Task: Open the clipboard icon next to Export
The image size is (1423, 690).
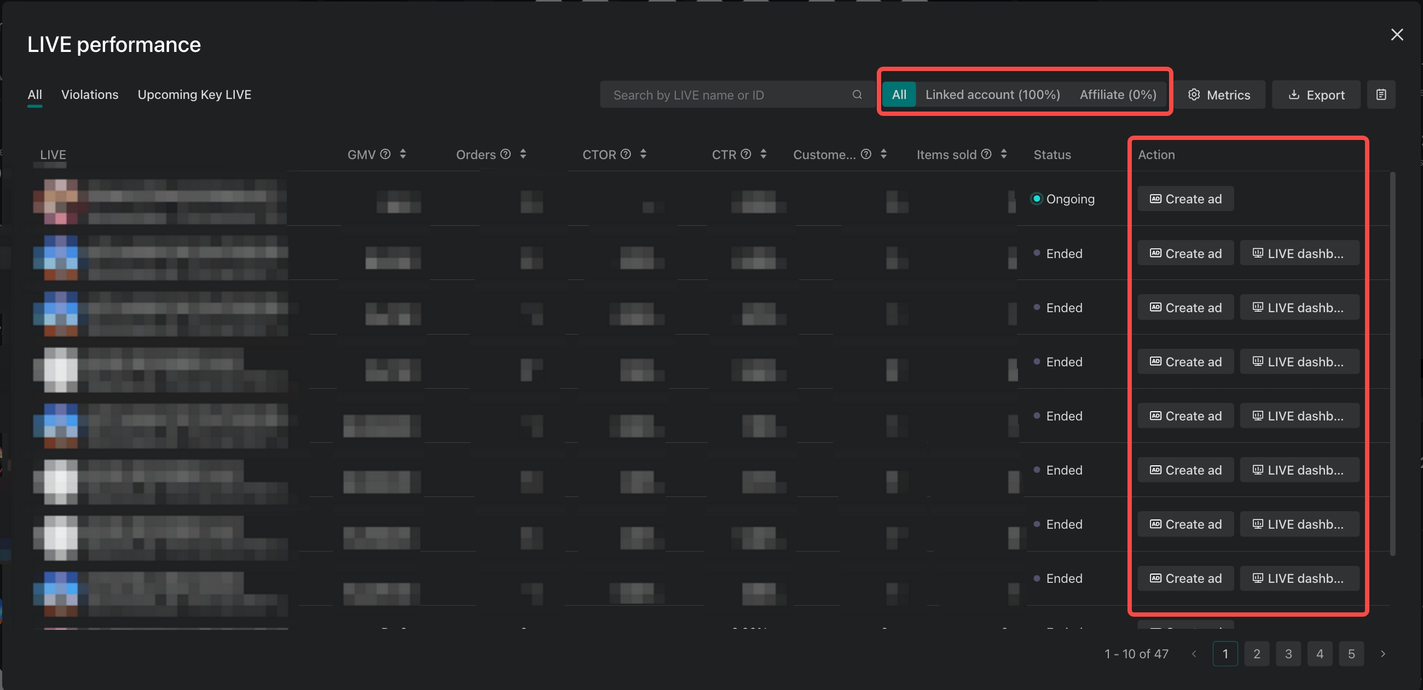Action: click(x=1380, y=95)
